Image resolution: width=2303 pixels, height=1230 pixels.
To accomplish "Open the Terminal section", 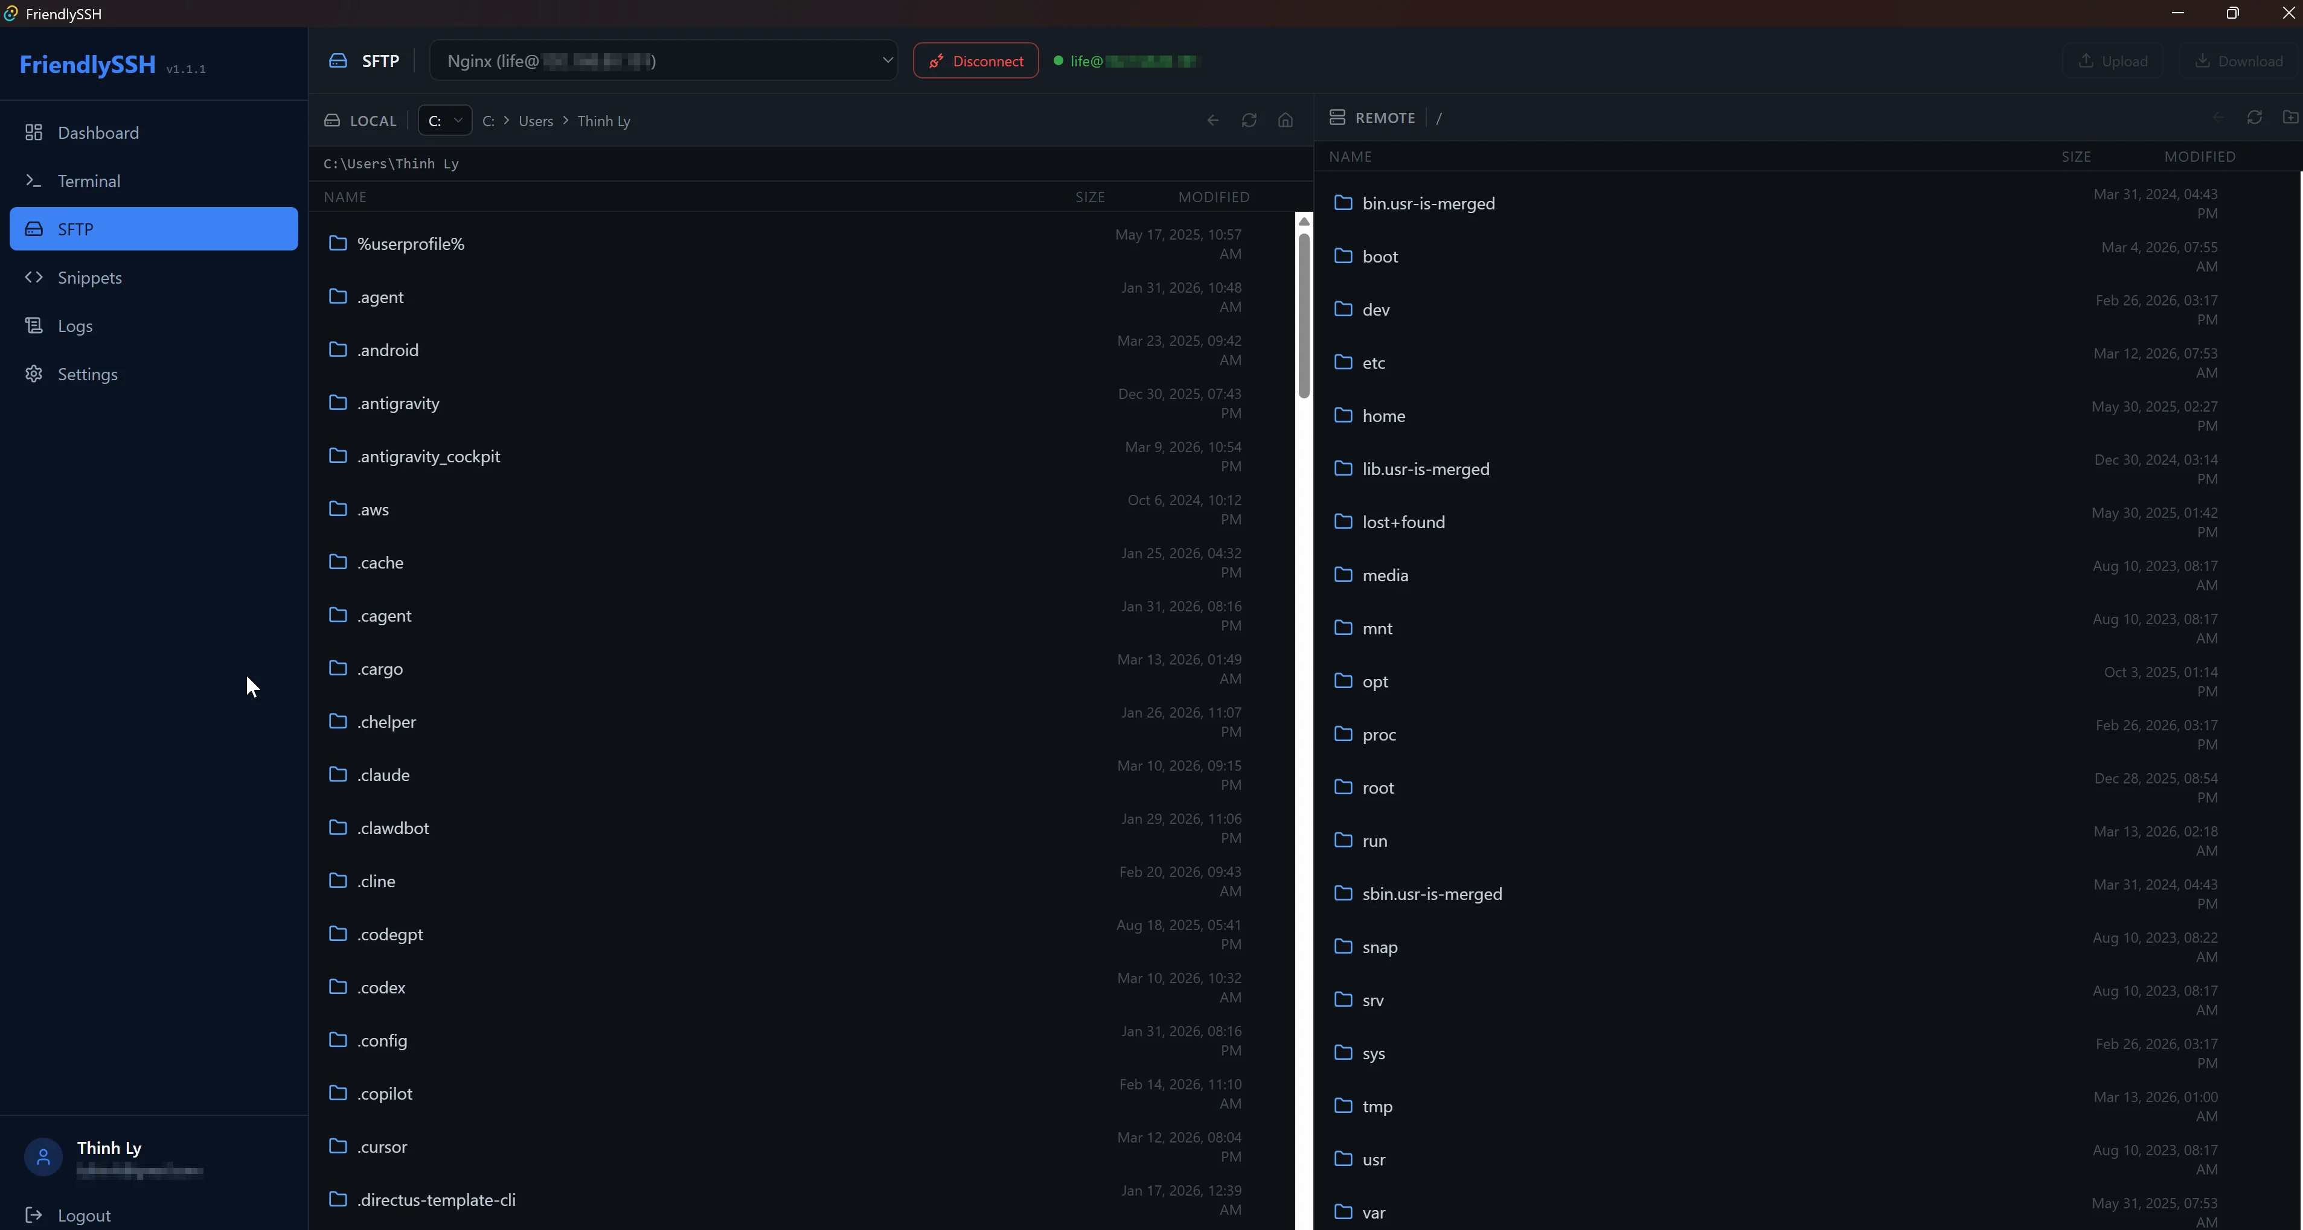I will pos(154,180).
